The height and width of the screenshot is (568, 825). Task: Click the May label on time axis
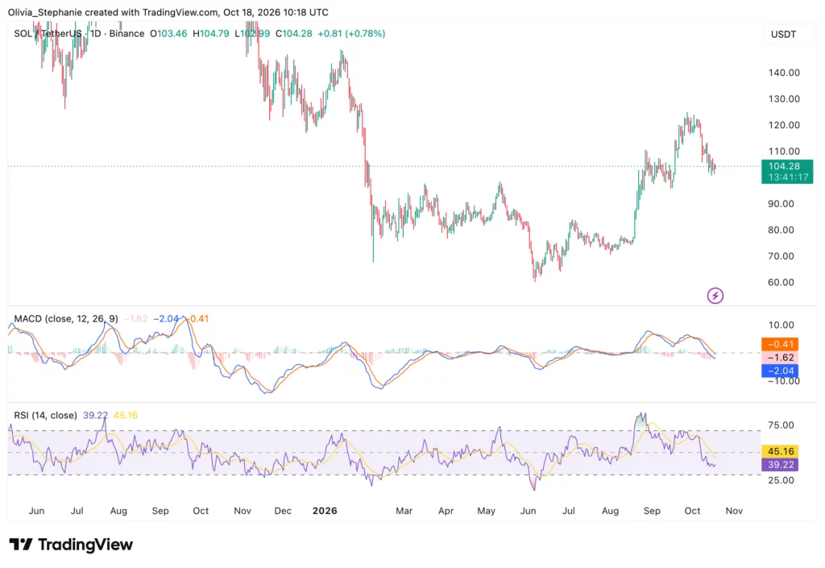click(x=486, y=511)
